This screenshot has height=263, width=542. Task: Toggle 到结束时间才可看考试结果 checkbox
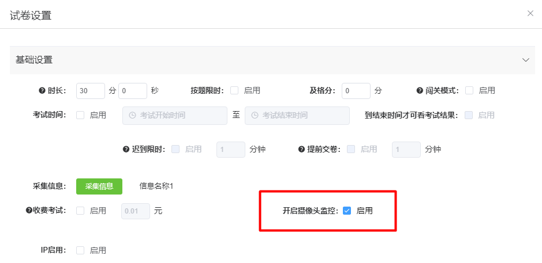click(469, 115)
